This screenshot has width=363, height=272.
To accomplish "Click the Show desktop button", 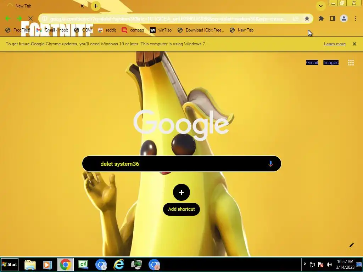I will pyautogui.click(x=359, y=265).
